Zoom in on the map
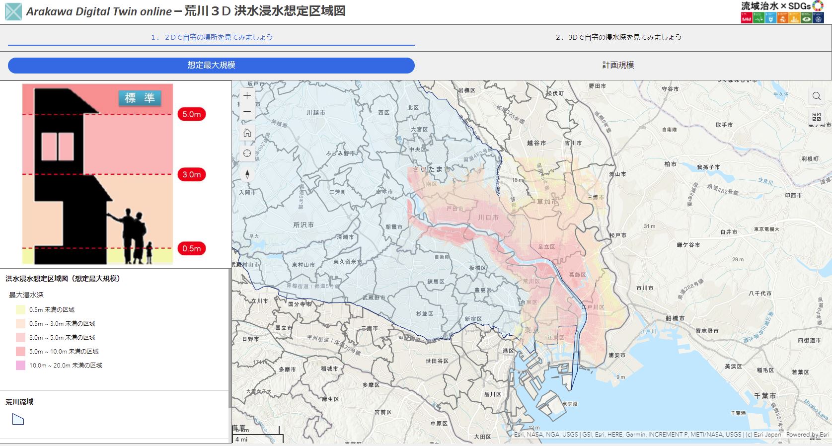Viewport: 832px width, 446px height. (x=247, y=96)
